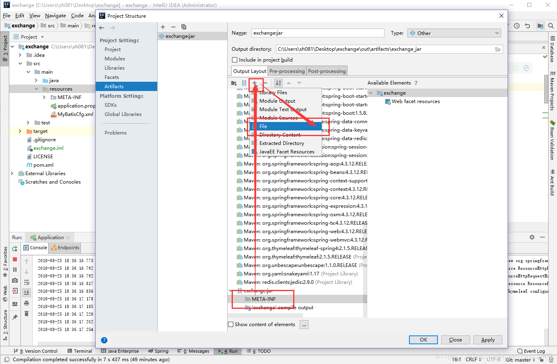Click Run panel settings gear icon
The height and width of the screenshot is (364, 557).
(532, 237)
